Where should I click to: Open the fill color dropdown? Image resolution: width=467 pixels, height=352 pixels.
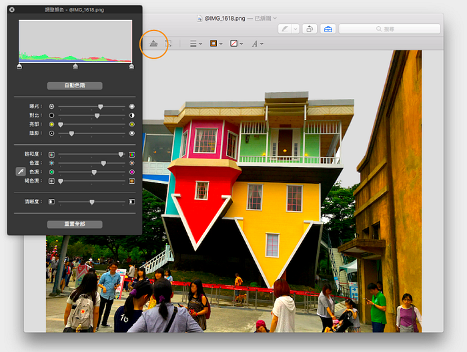(x=236, y=43)
